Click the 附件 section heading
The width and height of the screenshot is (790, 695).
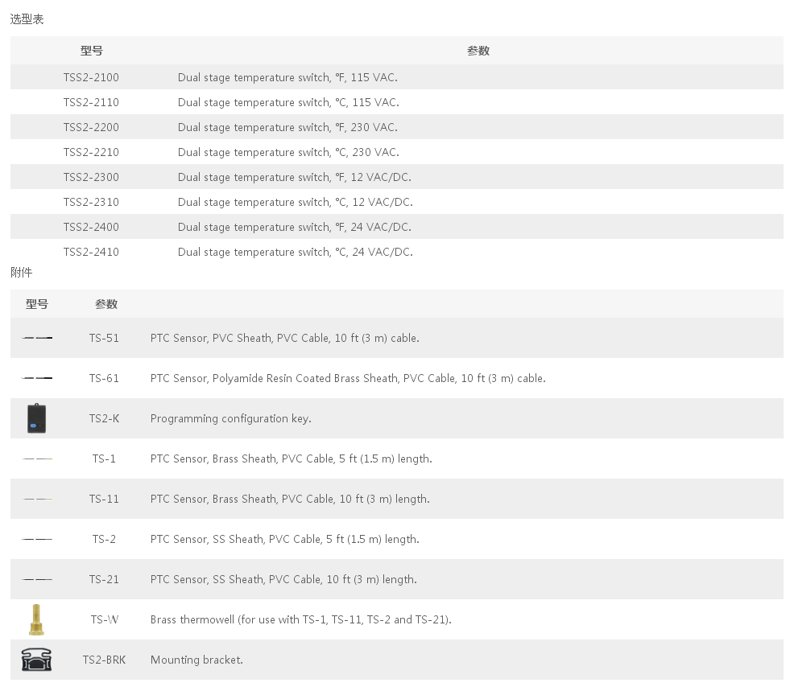[21, 272]
